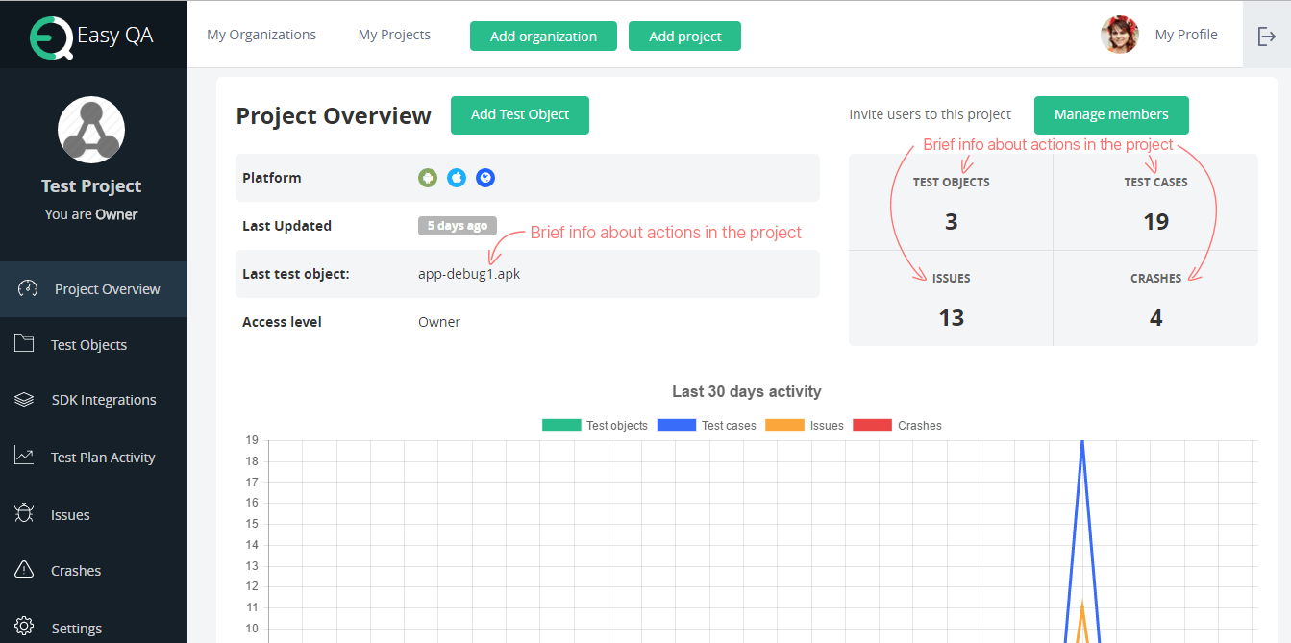Click the 'Last test object:' row label
The width and height of the screenshot is (1291, 643).
pos(295,274)
